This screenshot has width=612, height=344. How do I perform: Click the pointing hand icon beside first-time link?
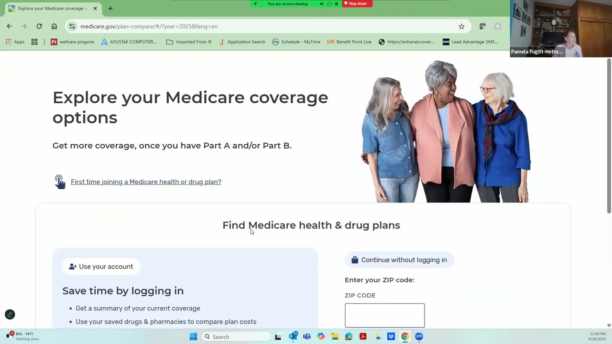[60, 182]
